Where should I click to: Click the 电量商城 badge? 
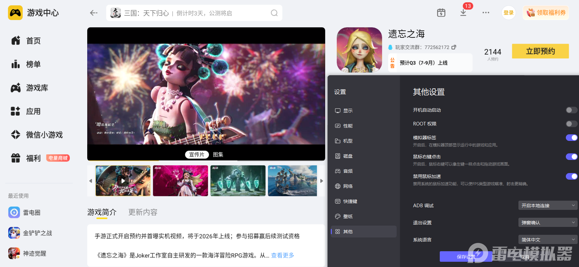[58, 158]
